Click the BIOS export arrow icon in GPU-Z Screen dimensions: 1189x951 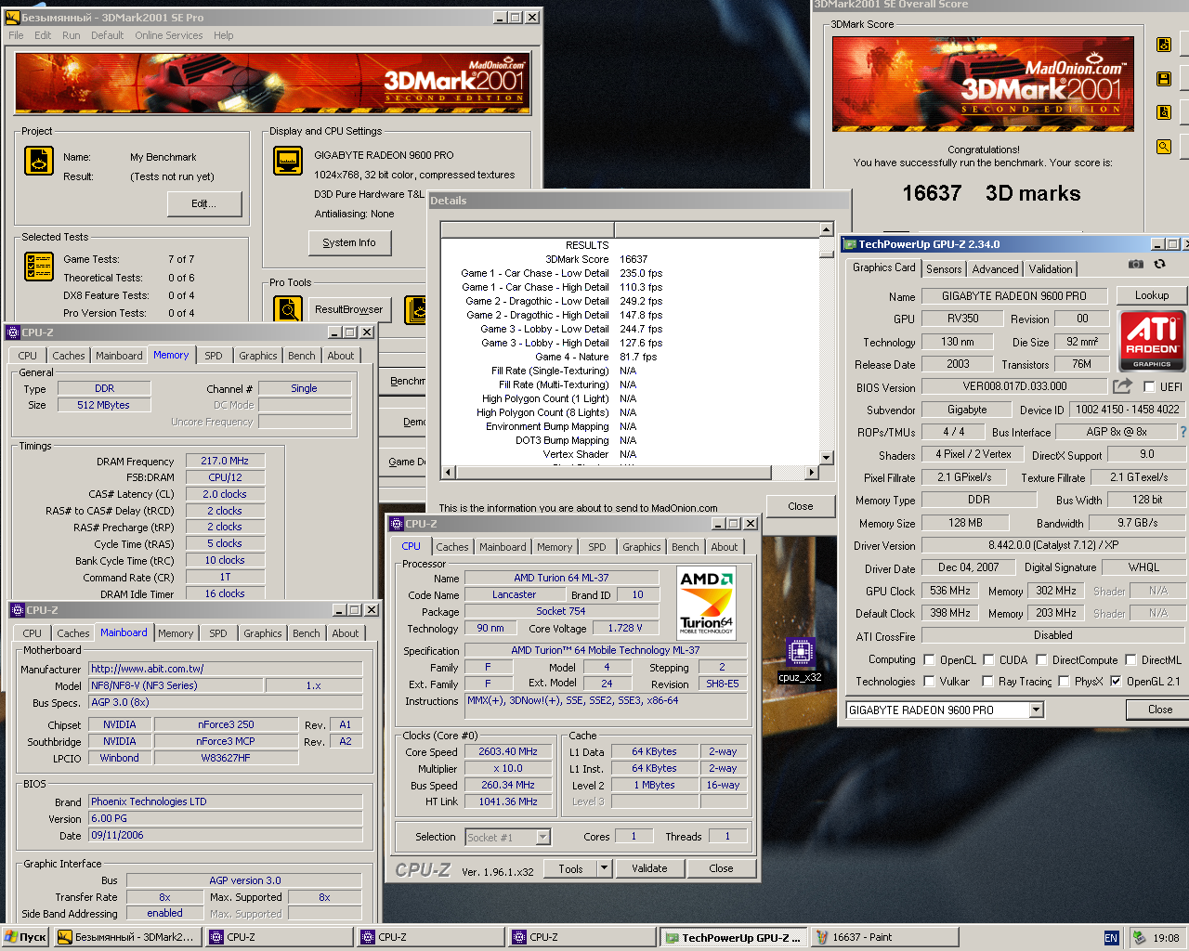pyautogui.click(x=1123, y=386)
